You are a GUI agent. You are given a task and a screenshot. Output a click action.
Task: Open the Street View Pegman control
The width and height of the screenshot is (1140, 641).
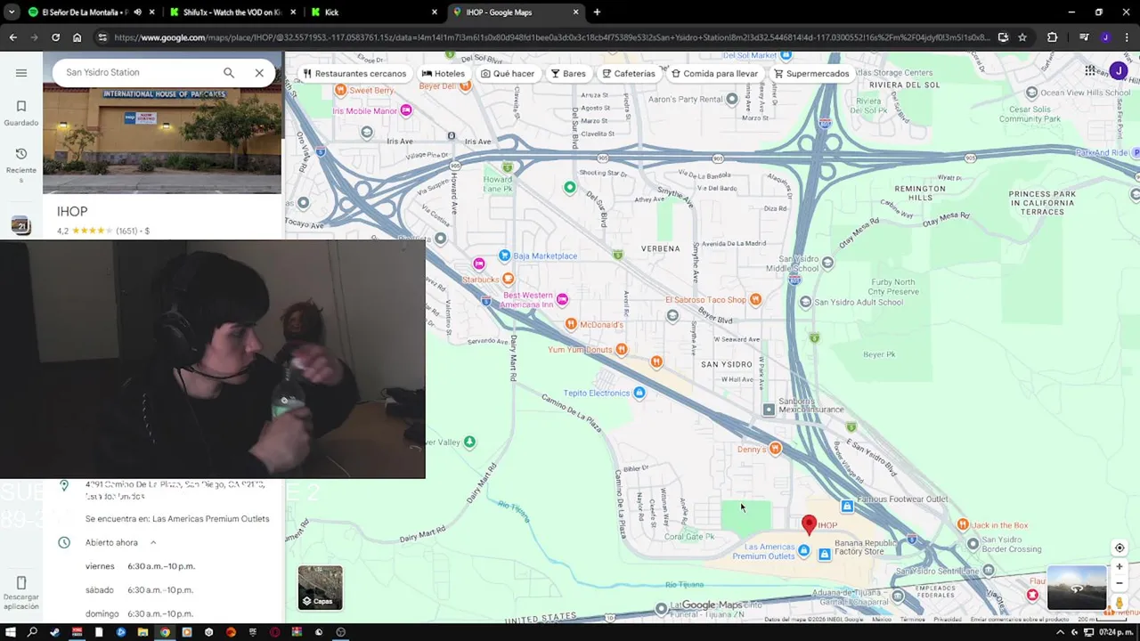pos(1120,603)
